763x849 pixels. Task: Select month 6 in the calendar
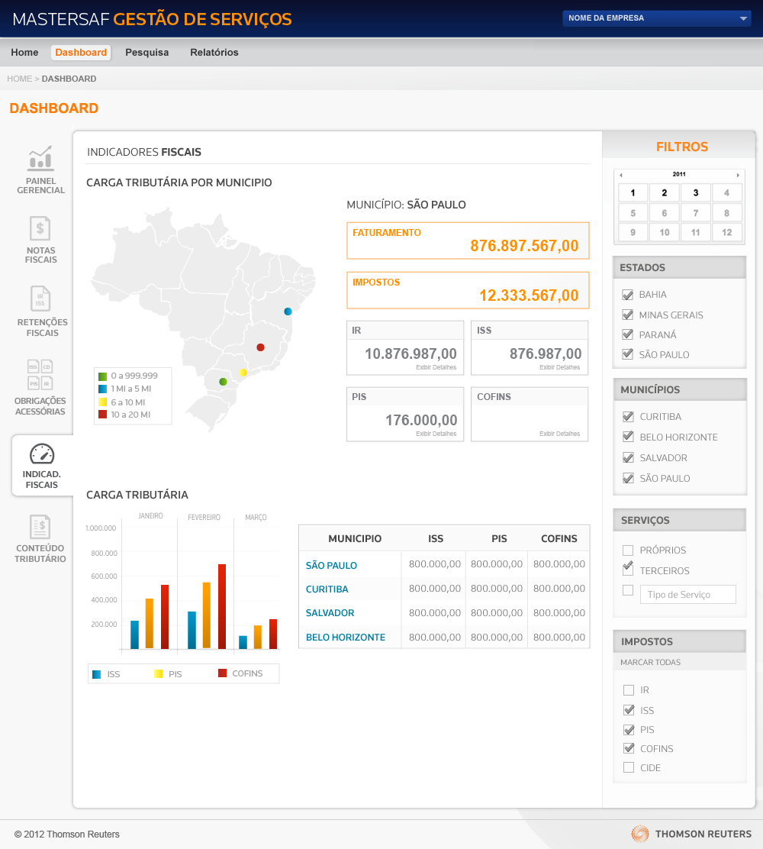(x=665, y=213)
